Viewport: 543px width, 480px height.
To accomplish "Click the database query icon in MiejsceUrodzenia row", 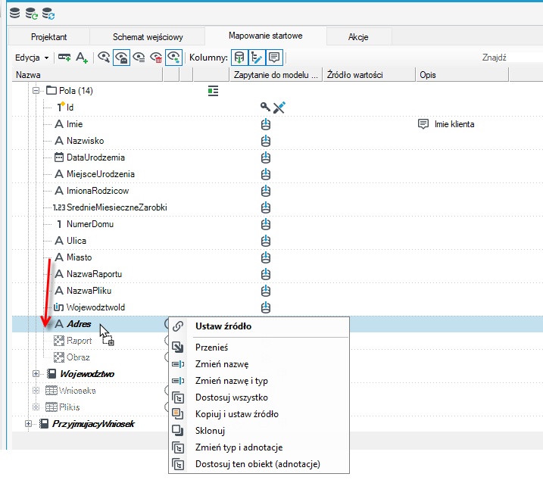I will click(266, 174).
